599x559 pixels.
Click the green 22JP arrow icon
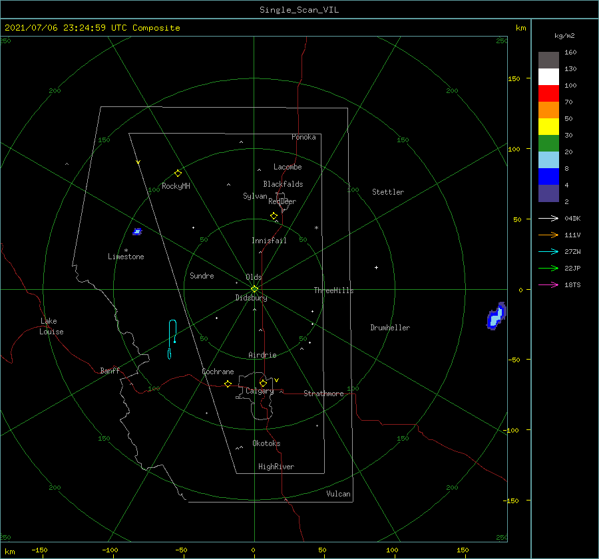point(548,269)
